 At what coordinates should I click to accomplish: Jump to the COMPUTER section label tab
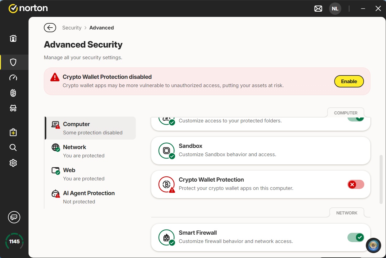[x=346, y=113]
